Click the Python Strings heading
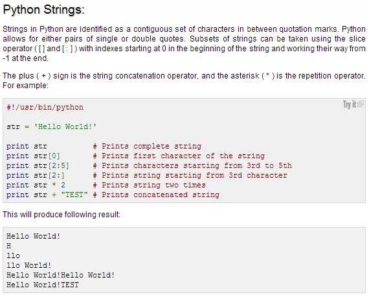 tap(43, 10)
